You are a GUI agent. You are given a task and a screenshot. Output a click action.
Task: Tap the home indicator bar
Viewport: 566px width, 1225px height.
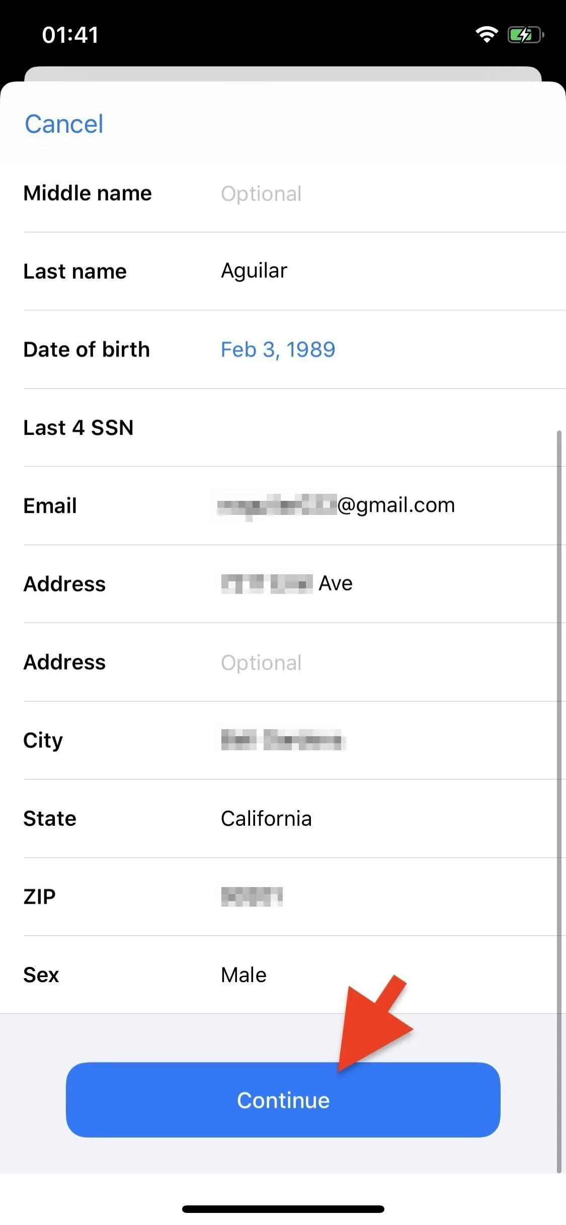coord(283,1209)
